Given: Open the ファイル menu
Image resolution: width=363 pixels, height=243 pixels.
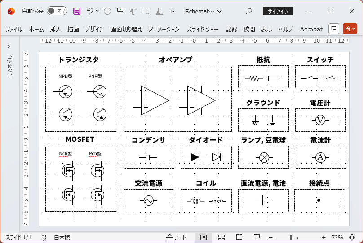Looking at the screenshot, I should click(14, 29).
